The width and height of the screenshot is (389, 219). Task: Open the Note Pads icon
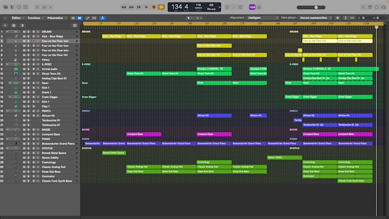(370, 7)
